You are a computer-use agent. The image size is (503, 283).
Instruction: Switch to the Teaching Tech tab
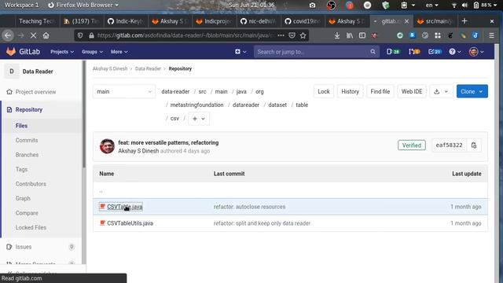pyautogui.click(x=37, y=21)
